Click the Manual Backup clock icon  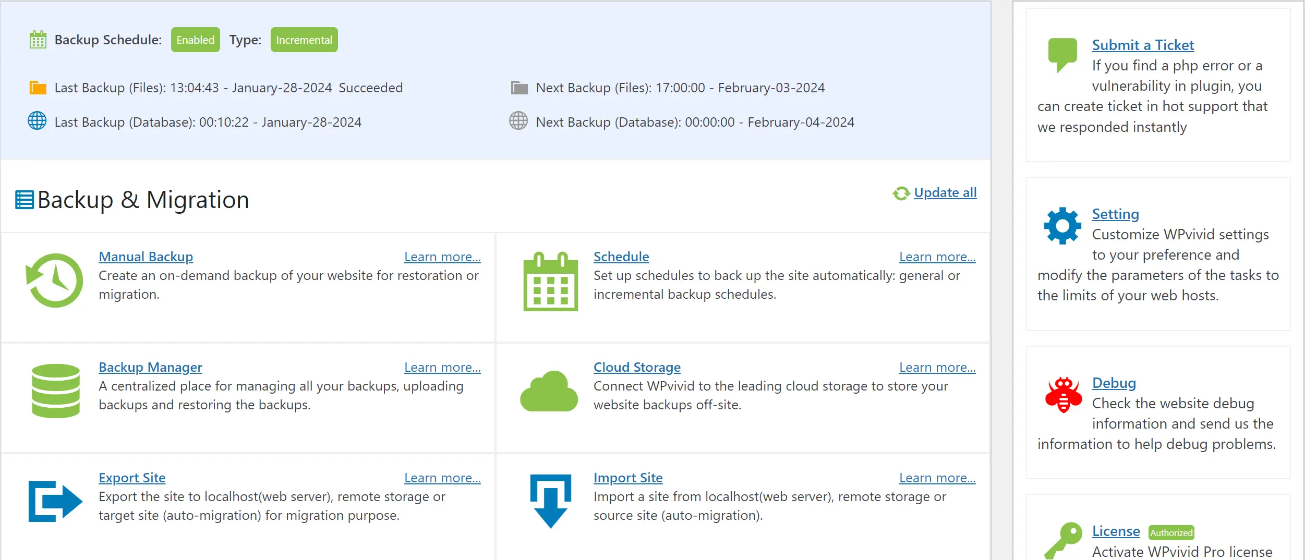coord(54,280)
